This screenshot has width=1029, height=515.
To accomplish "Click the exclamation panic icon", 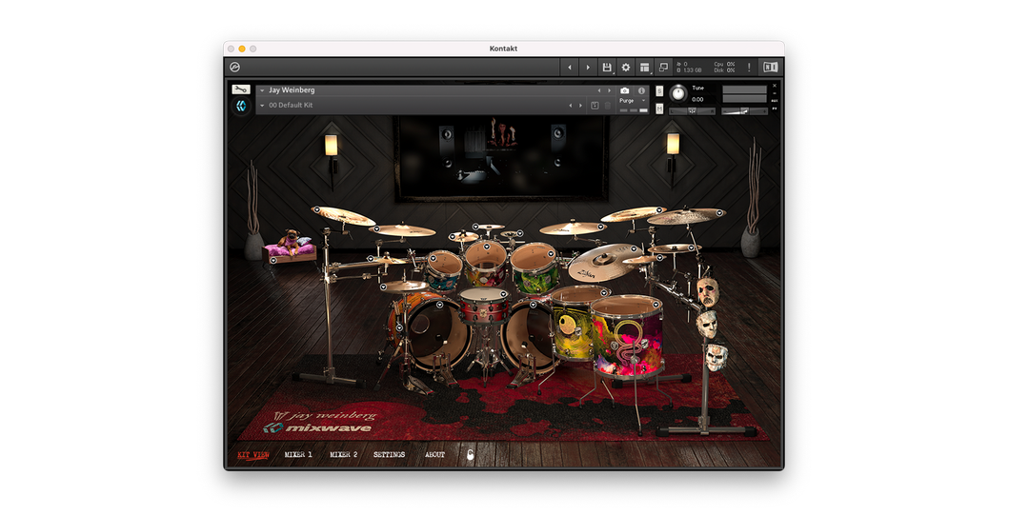I will (749, 68).
